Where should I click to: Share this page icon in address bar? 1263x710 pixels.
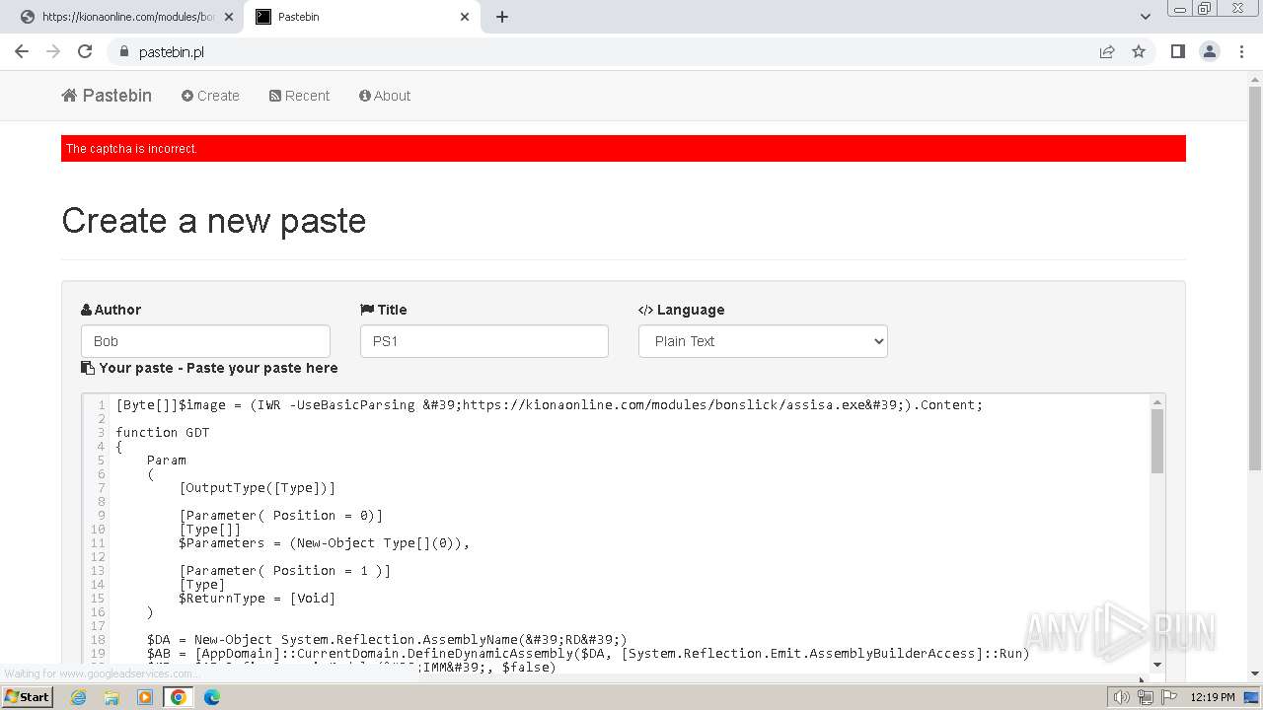1107,51
